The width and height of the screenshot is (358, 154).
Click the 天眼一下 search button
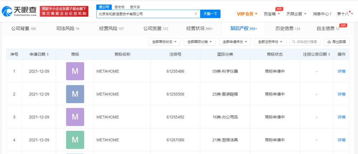coord(210,14)
